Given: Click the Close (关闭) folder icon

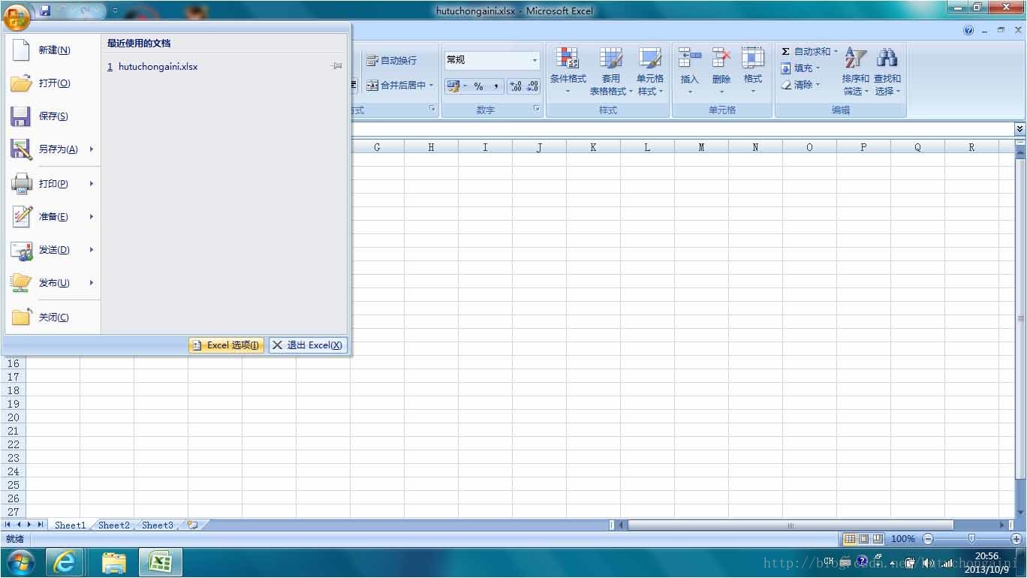Looking at the screenshot, I should coord(21,317).
